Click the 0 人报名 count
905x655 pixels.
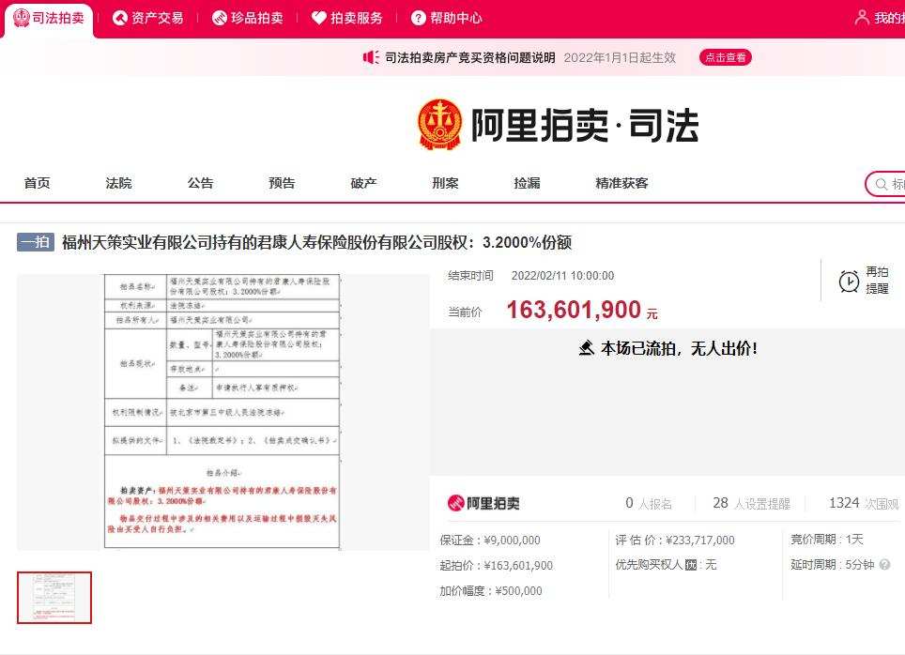(649, 503)
